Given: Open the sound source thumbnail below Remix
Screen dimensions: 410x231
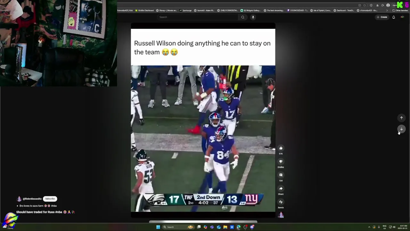Looking at the screenshot, I should 281,215.
